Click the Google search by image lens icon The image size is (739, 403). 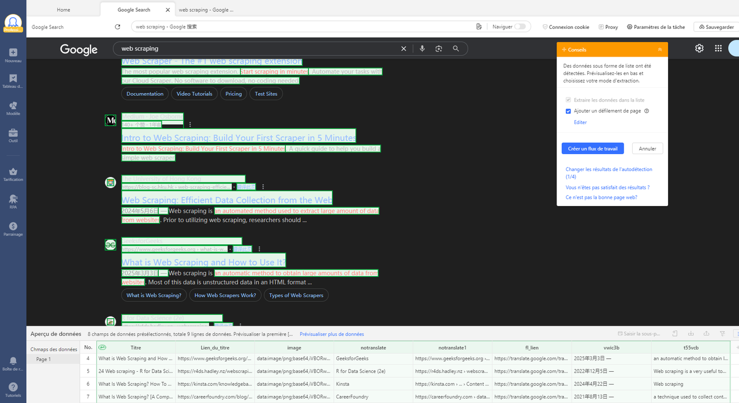(x=439, y=49)
